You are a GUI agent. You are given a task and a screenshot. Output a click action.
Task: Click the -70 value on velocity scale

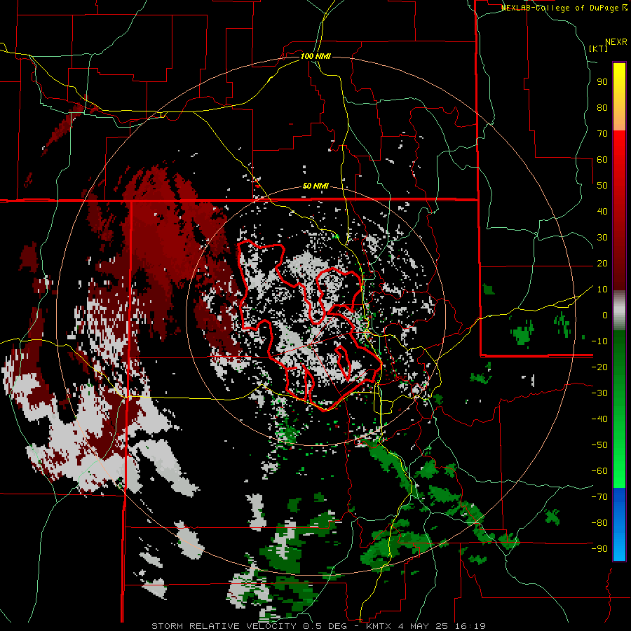click(599, 497)
